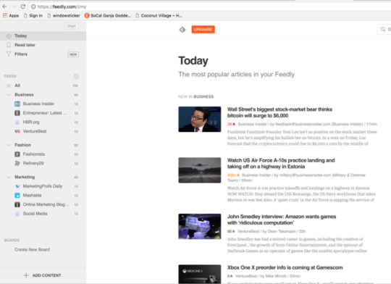Image resolution: width=391 pixels, height=284 pixels.
Task: Click the Read later bookmark icon
Action: click(9, 45)
